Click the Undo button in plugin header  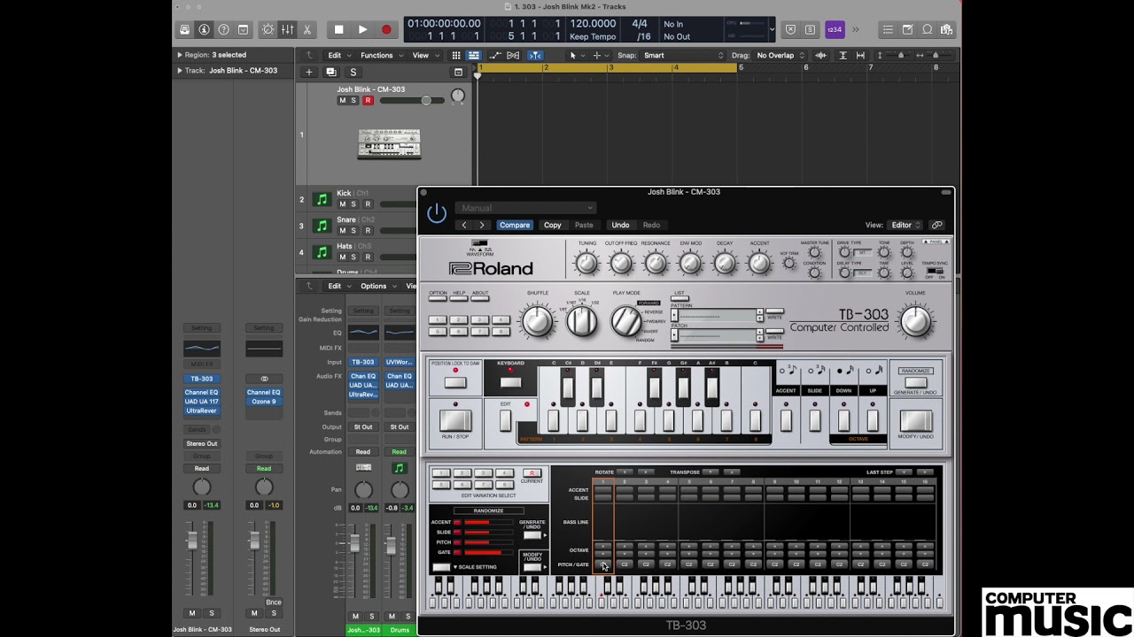coord(620,225)
